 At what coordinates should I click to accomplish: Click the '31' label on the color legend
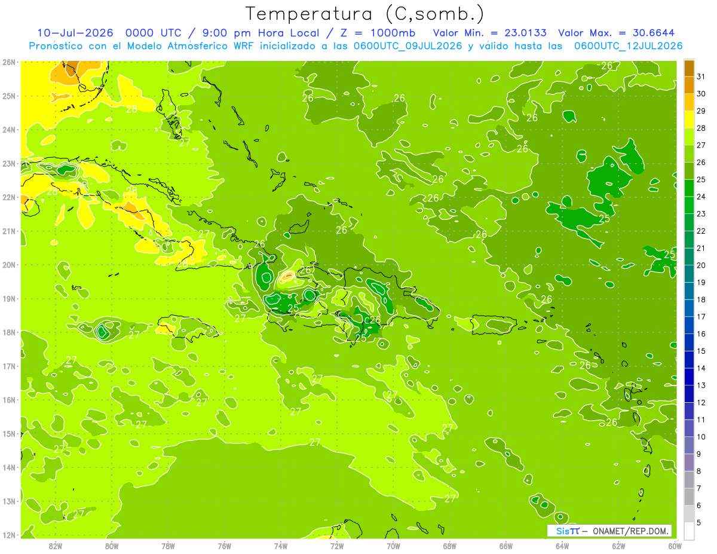(701, 76)
